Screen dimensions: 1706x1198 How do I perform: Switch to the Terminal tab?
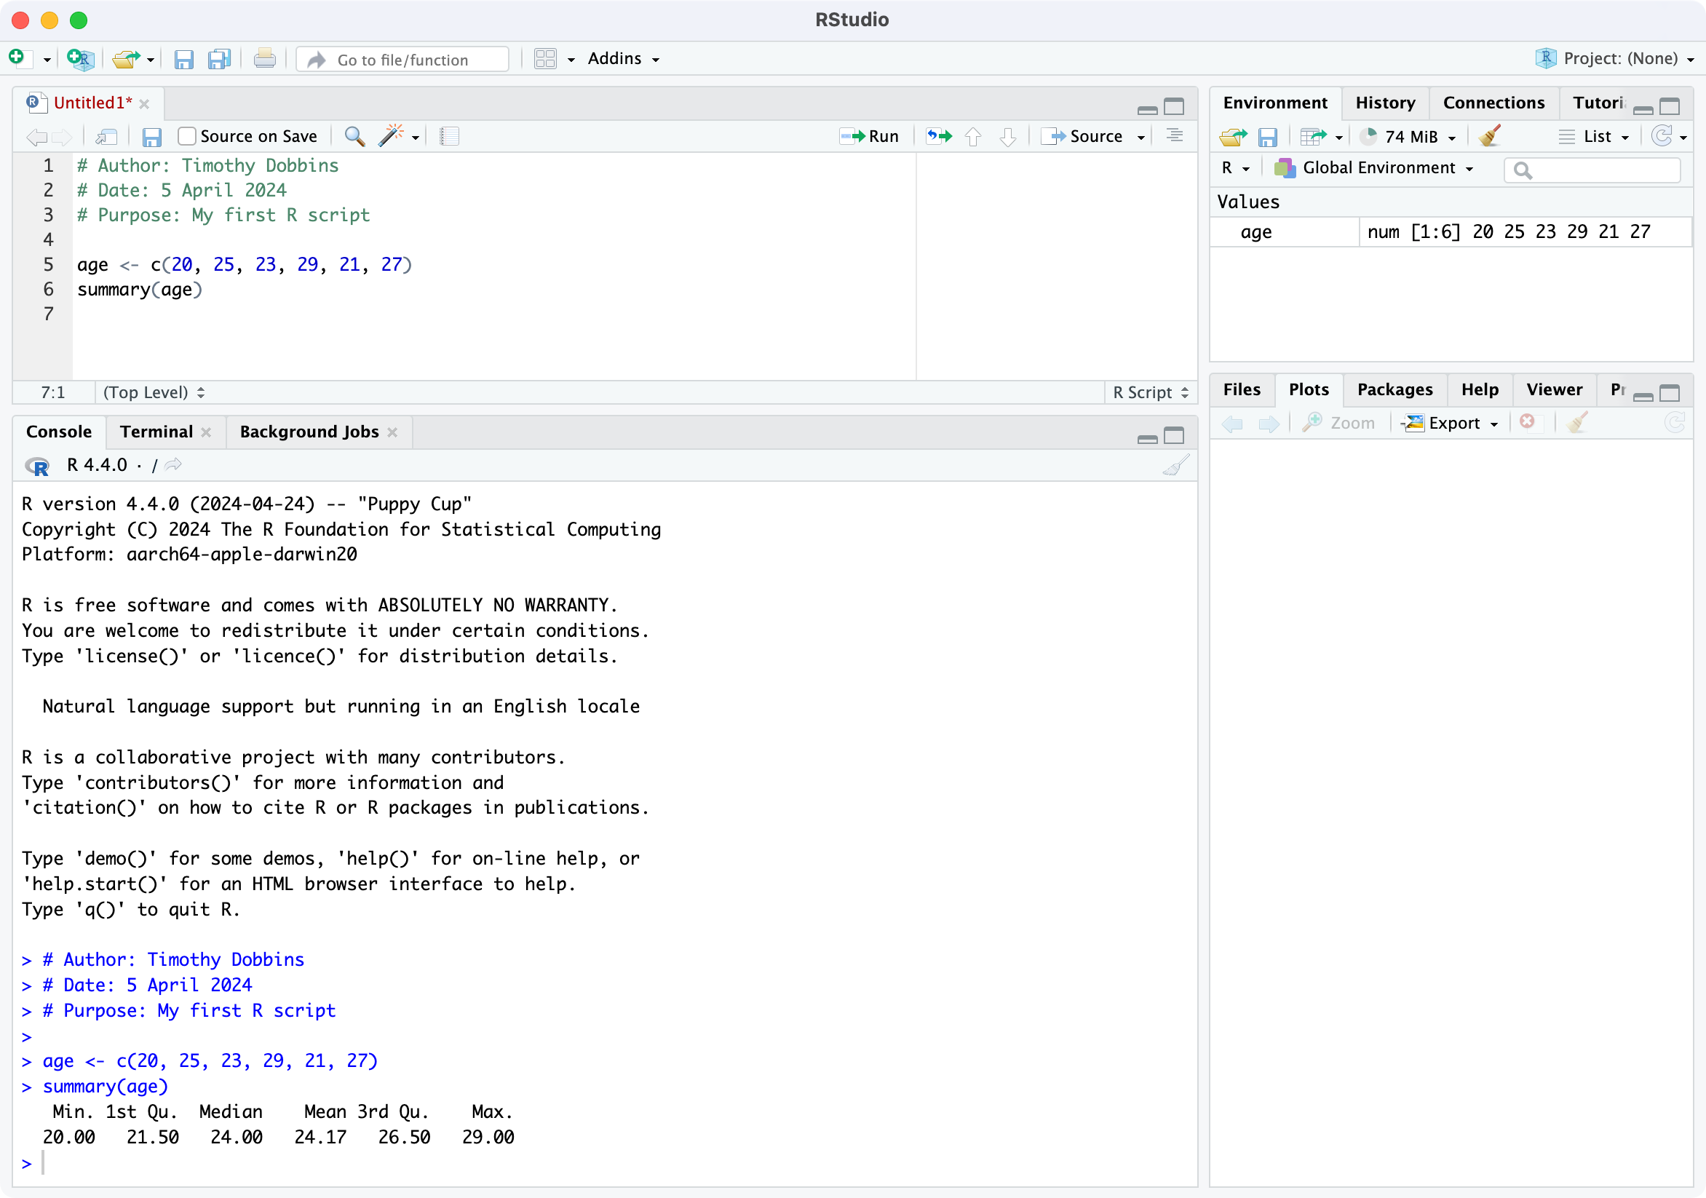tap(156, 432)
